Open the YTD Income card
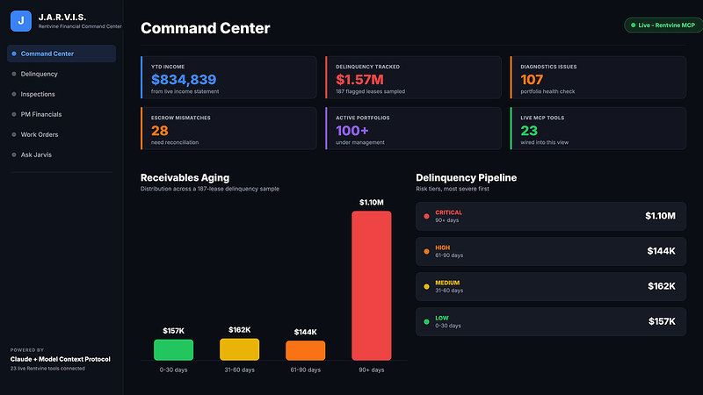The width and height of the screenshot is (703, 395). [228, 77]
